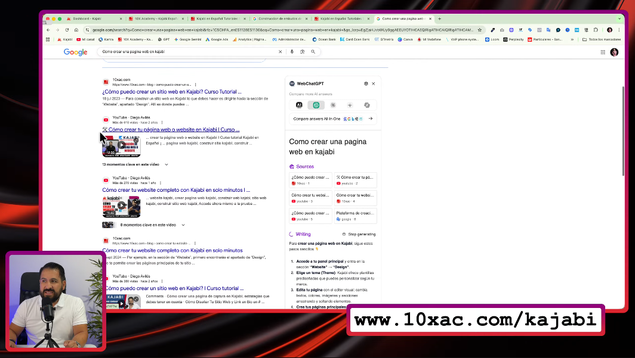The width and height of the screenshot is (635, 358).
Task: Switch to the 'Construcción de embudos' tab
Action: tap(280, 18)
